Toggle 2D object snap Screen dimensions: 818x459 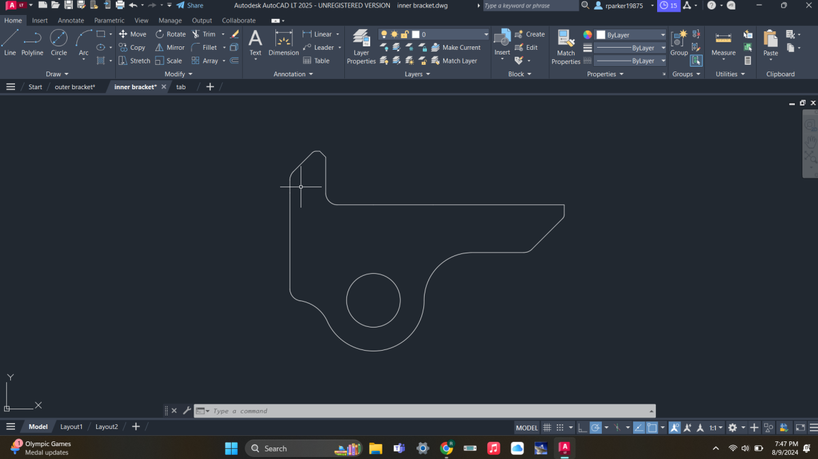[652, 428]
